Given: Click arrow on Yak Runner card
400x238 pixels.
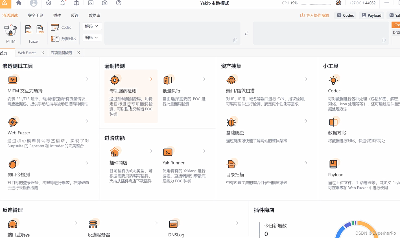Looking at the screenshot, I should click(204, 151).
